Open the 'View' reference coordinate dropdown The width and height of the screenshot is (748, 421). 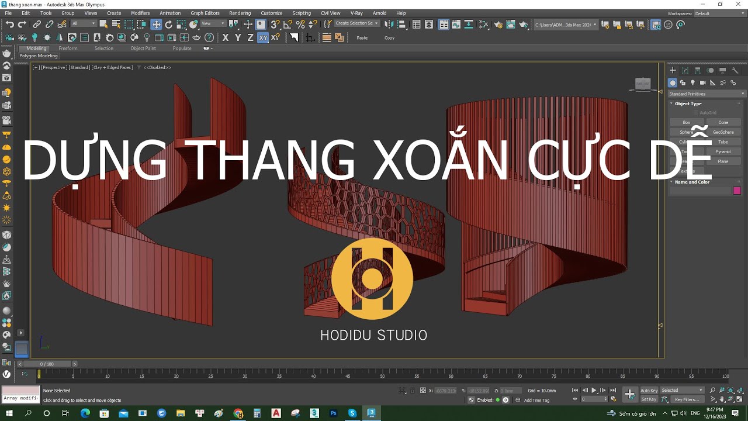point(213,24)
